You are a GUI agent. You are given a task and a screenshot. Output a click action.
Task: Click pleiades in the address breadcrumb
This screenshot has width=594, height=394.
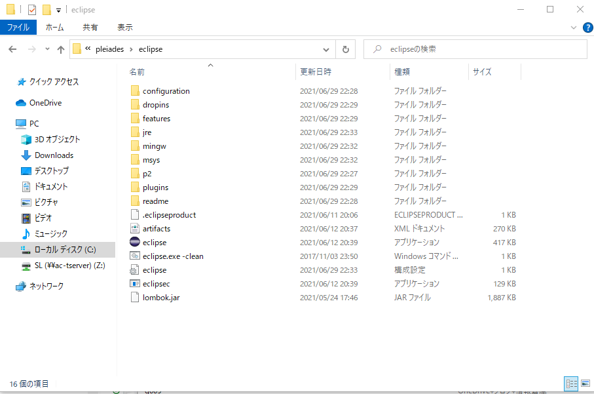coord(112,49)
